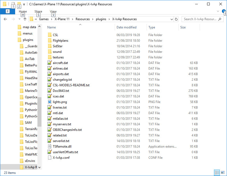Open the View ribbon tab
The image size is (227, 176).
(x=53, y=11)
